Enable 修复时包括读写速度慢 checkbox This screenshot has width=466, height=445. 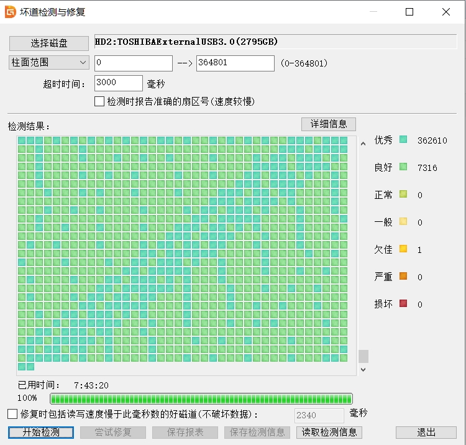point(12,414)
